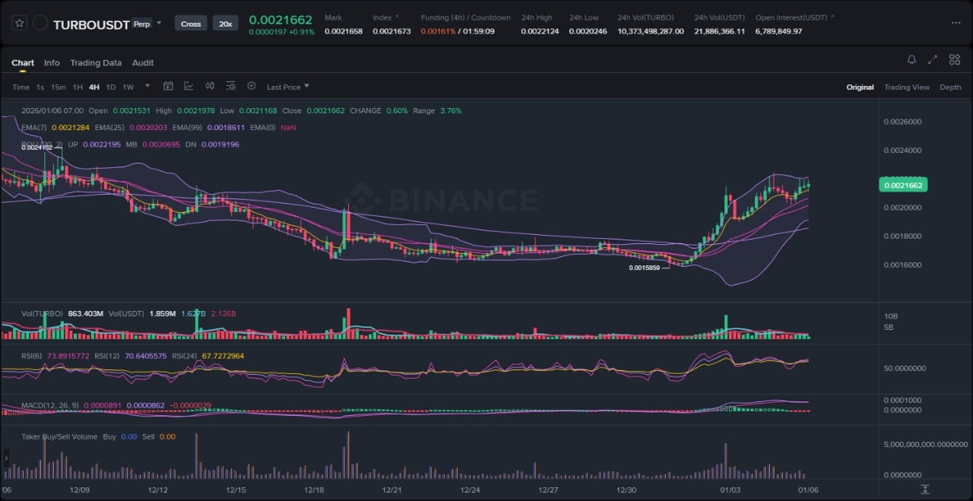Click the reset chart scale icon at the bottom right
The height and width of the screenshot is (501, 973).
coord(925,489)
